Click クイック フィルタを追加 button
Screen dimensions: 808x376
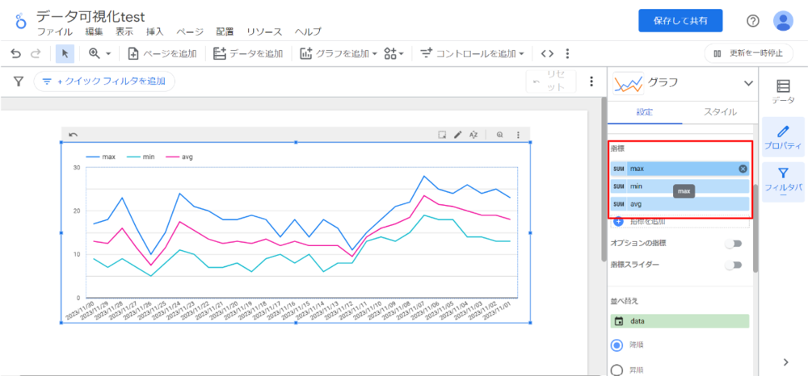pos(104,81)
